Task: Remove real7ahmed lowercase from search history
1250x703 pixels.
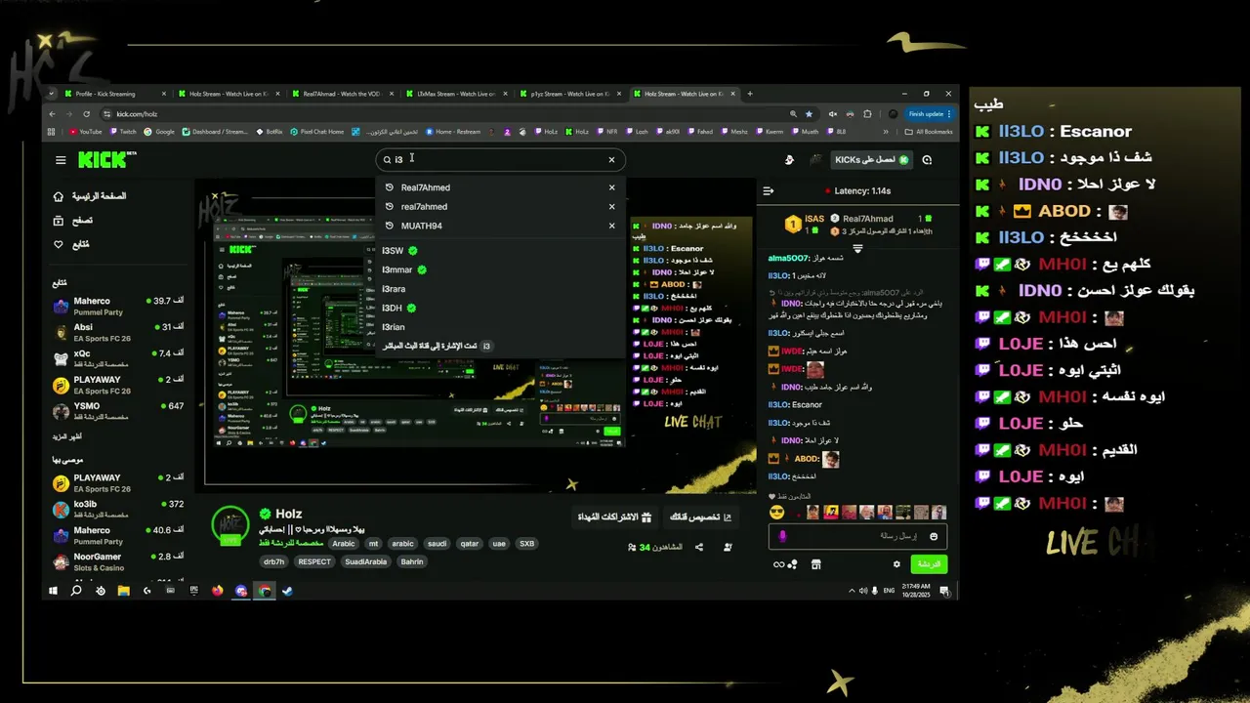Action: tap(612, 206)
